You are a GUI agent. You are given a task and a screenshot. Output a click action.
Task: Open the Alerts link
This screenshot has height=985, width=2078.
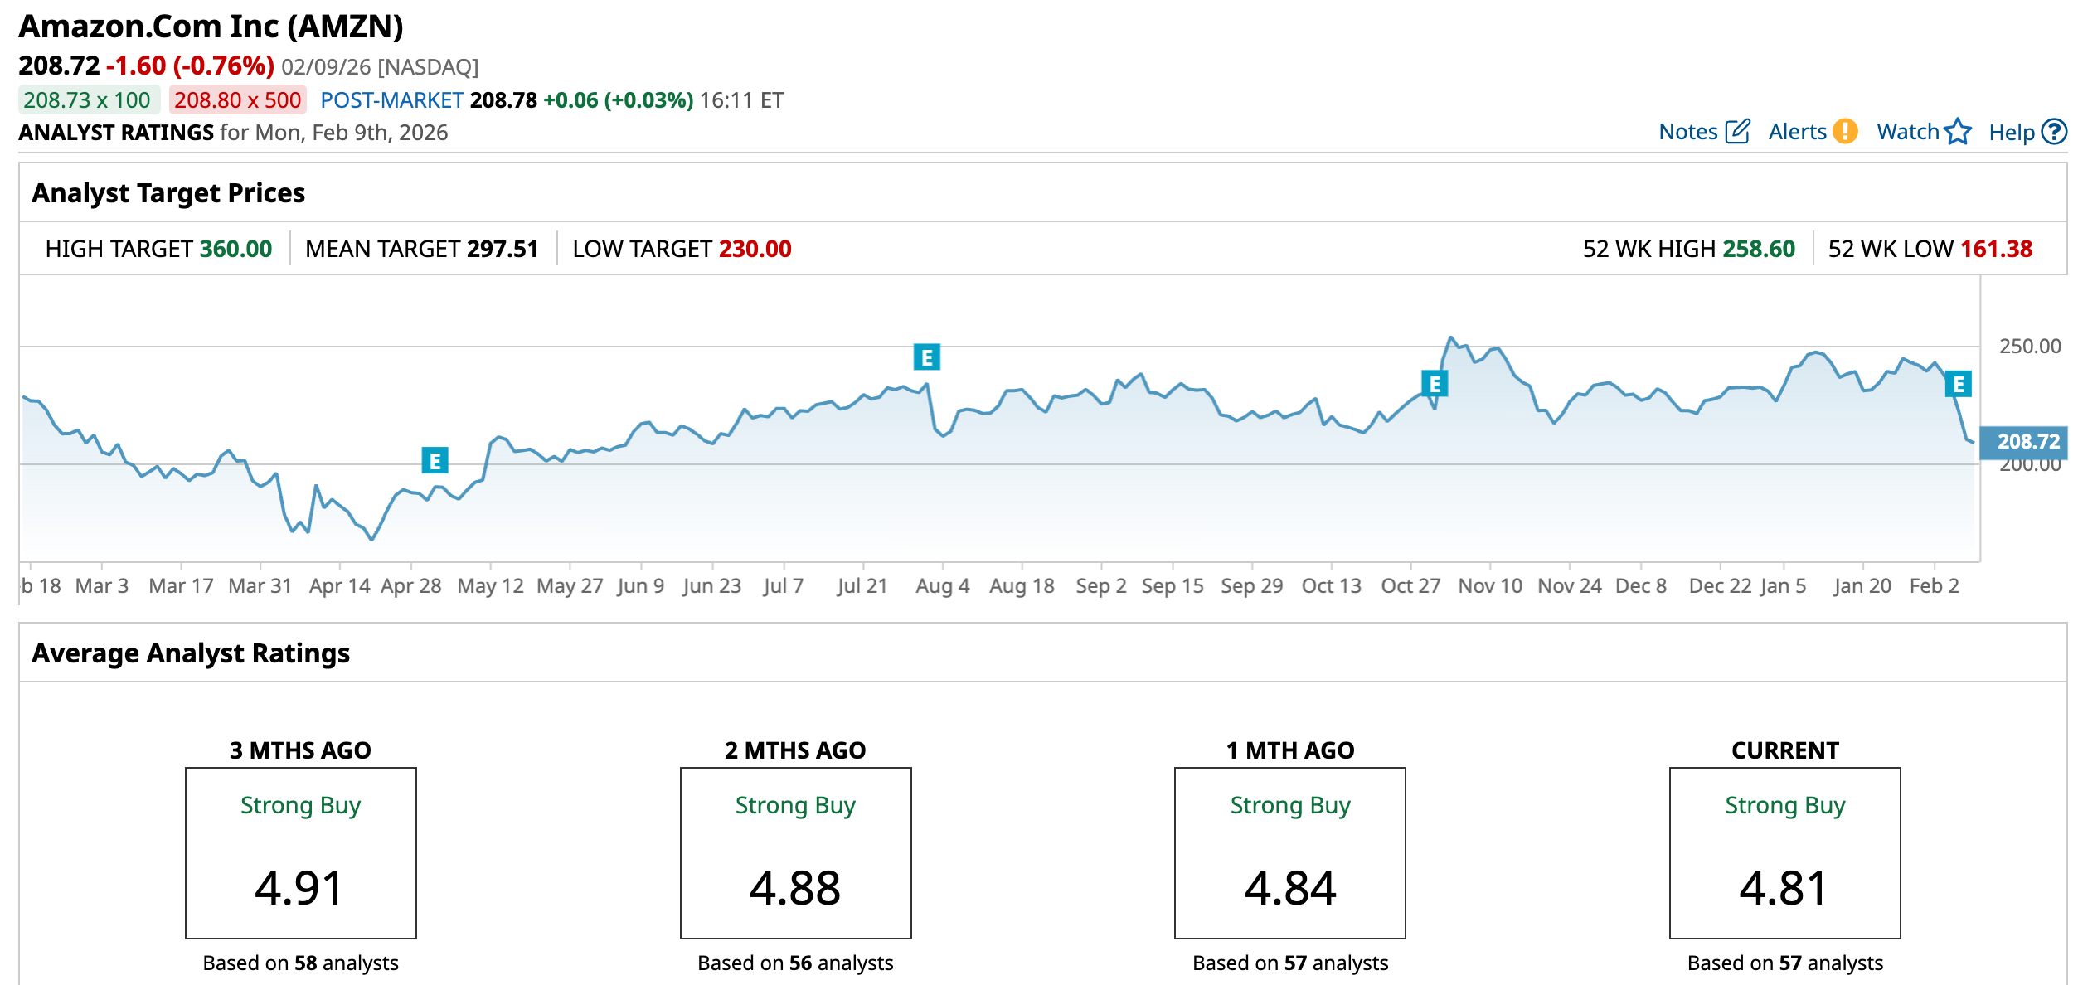point(1797,132)
